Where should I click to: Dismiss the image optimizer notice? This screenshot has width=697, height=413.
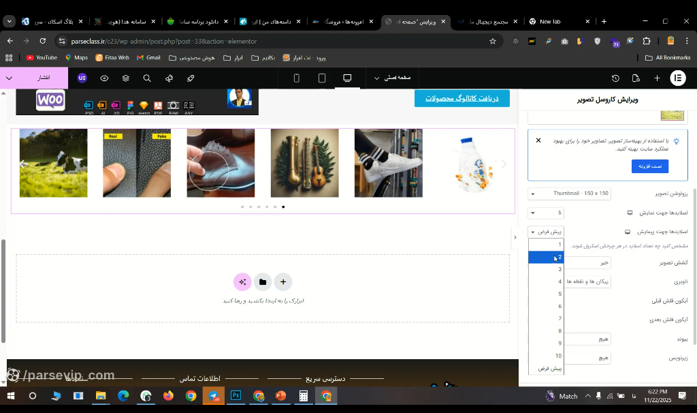pyautogui.click(x=538, y=140)
